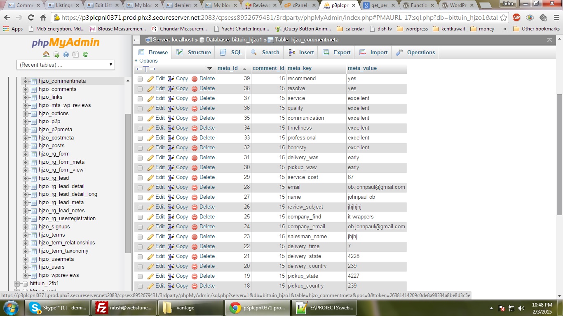Open the Recent tables dropdown
The height and width of the screenshot is (316, 563).
66,65
